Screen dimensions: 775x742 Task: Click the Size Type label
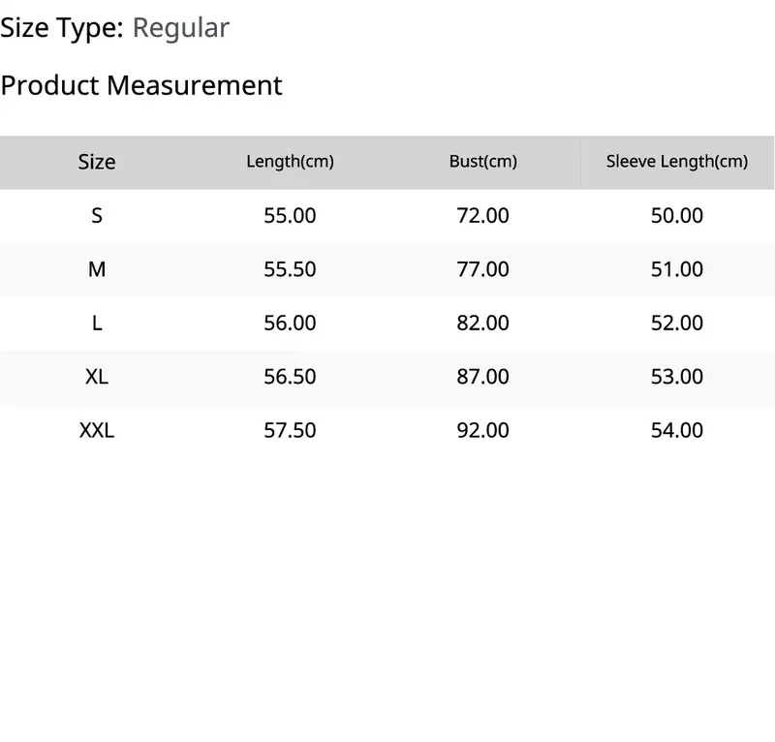62,28
